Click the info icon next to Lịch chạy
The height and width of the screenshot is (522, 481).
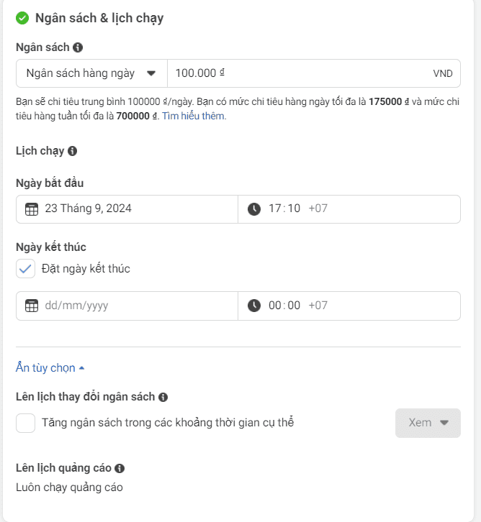coord(72,151)
